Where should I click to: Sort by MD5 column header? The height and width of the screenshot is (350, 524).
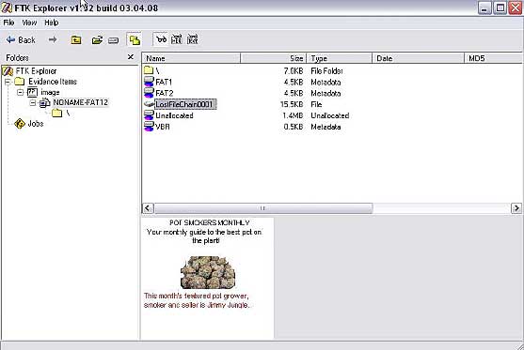493,58
